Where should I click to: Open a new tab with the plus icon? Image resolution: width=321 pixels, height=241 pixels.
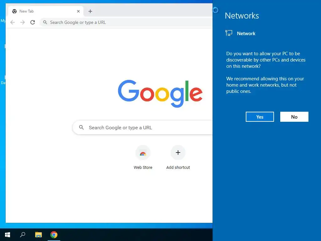point(90,11)
